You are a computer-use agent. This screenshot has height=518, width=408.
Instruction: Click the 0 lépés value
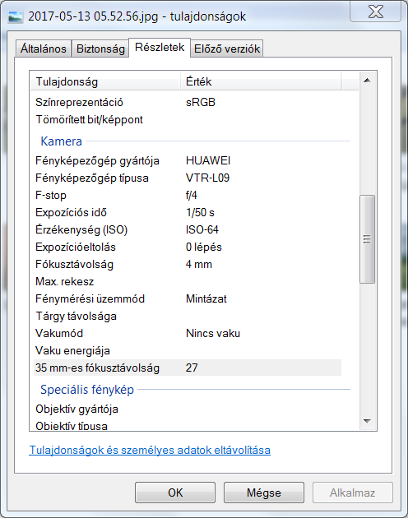point(203,247)
